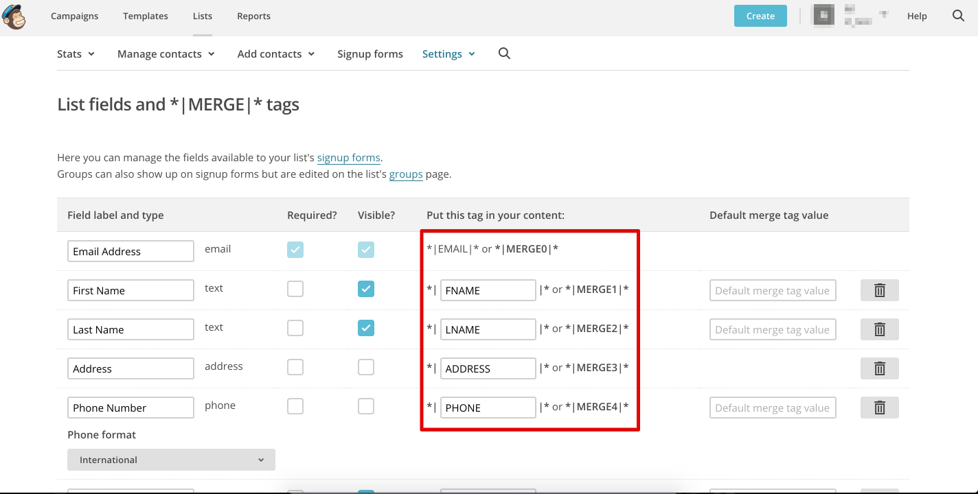
Task: Click the Create button
Action: (x=760, y=16)
